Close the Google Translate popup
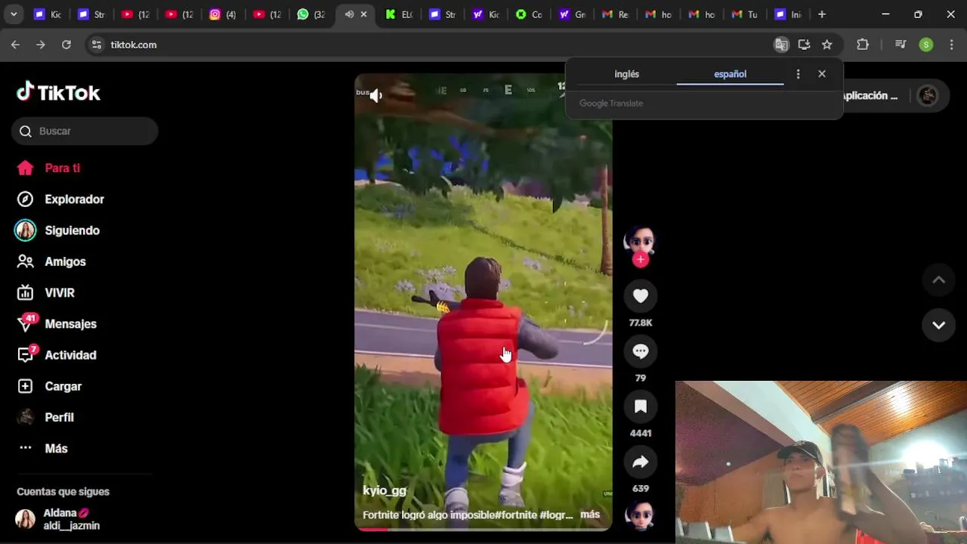This screenshot has width=967, height=544. pyautogui.click(x=822, y=74)
